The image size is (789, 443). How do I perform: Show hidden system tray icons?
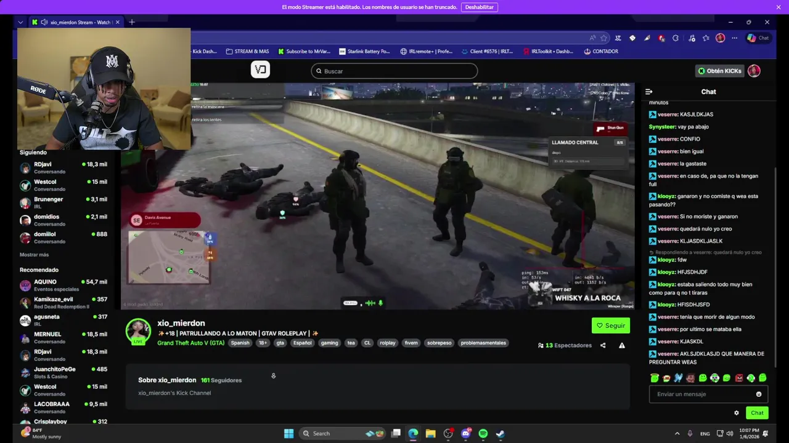tap(677, 434)
